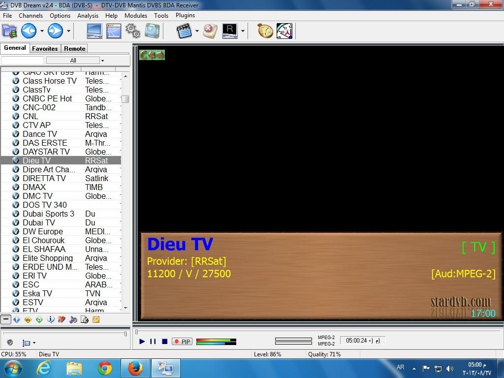
Task: Click the channel list scroll down arrow
Action: click(126, 308)
